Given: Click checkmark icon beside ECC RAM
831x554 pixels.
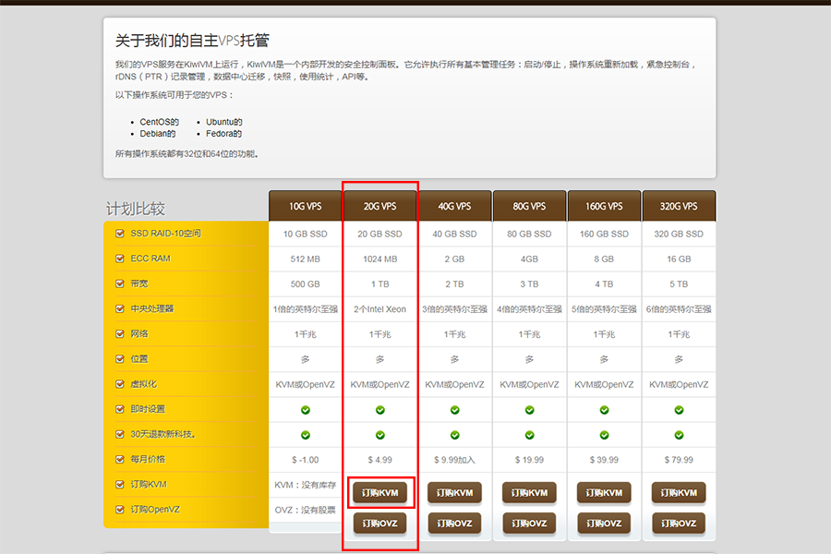Looking at the screenshot, I should 120,259.
